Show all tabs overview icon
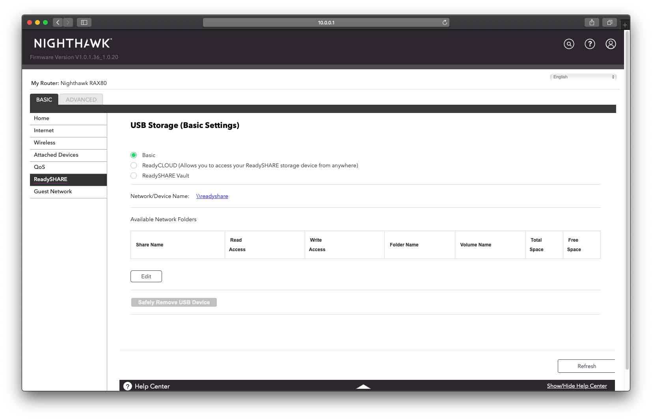 (609, 22)
